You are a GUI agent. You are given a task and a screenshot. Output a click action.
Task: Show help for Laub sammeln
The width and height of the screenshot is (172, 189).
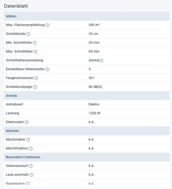(31, 175)
